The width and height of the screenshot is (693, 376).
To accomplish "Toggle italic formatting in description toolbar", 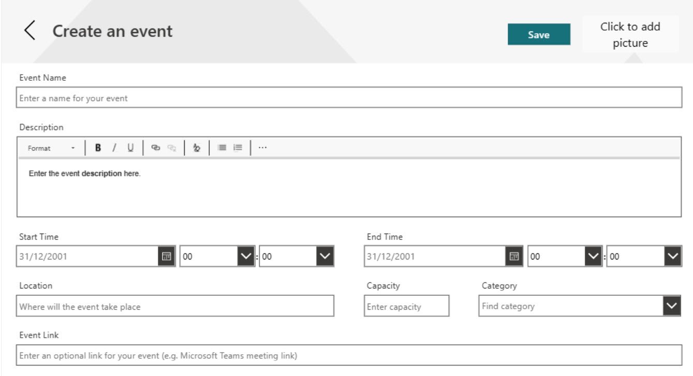I will click(x=114, y=148).
